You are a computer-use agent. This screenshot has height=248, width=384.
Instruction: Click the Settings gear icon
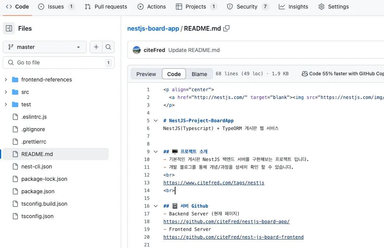pos(321,7)
